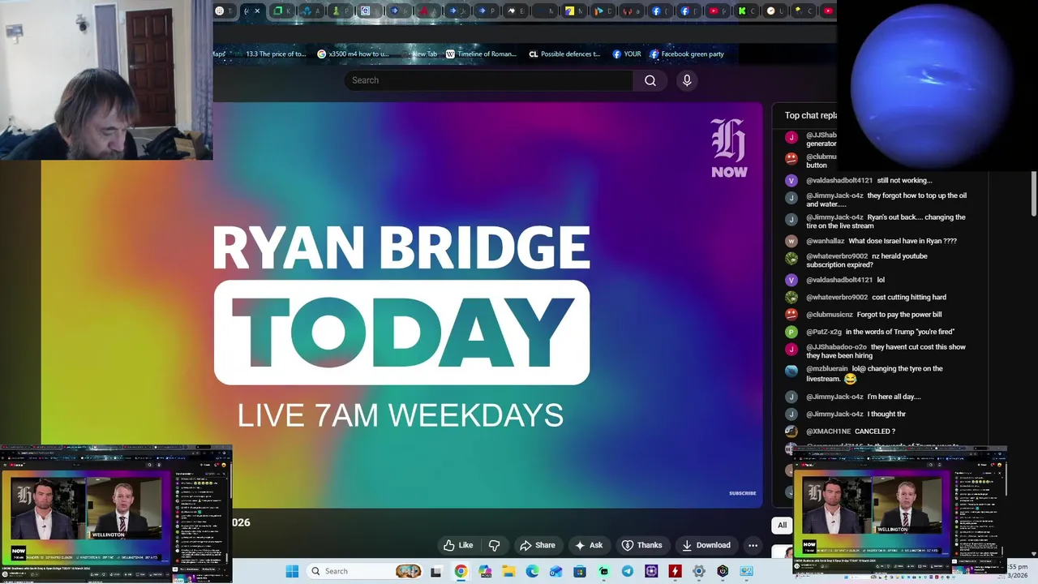This screenshot has height=584, width=1038.
Task: Open 'Possible defences t...' bookmark
Action: (x=564, y=54)
